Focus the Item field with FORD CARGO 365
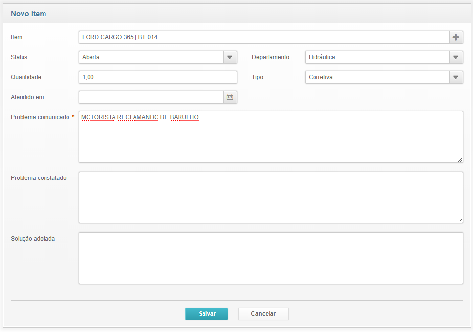The height and width of the screenshot is (332, 473). click(x=263, y=37)
